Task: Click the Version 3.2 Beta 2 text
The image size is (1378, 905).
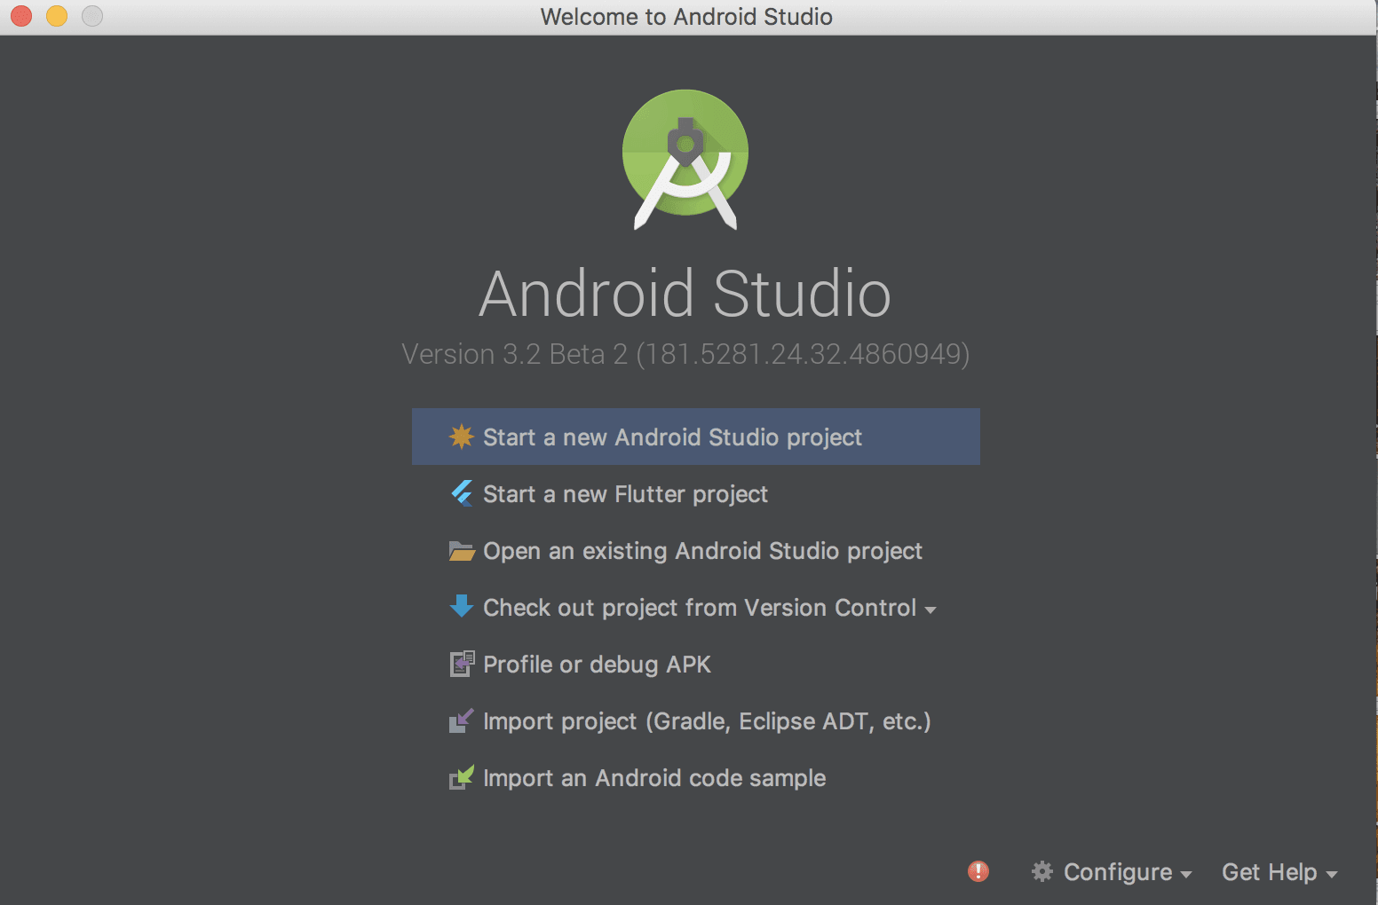Action: [x=685, y=354]
